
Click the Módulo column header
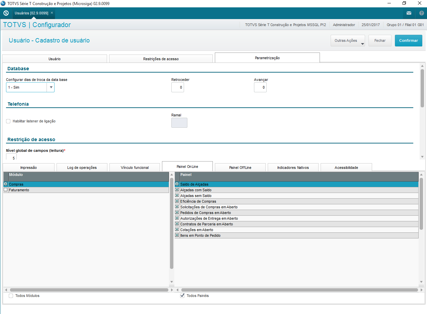[x=89, y=176]
